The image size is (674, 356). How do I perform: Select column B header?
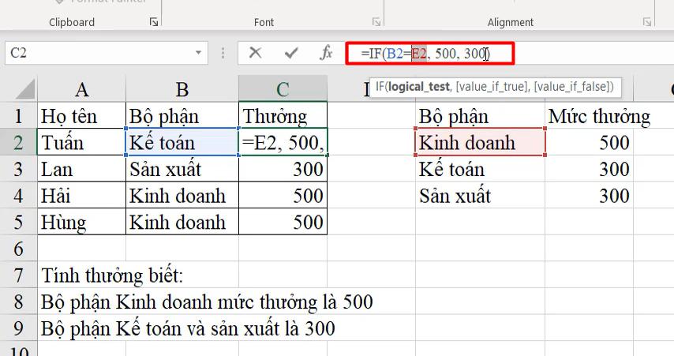pos(182,89)
